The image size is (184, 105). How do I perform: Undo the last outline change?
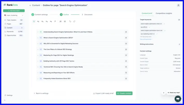click(70, 21)
